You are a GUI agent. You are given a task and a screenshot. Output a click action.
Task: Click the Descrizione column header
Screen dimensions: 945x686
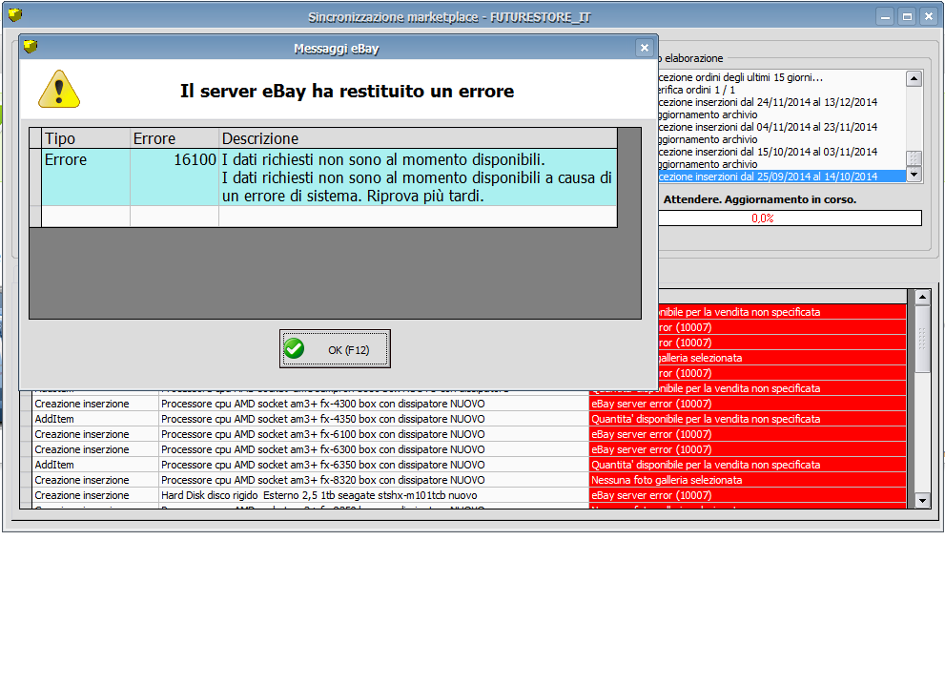coord(418,138)
